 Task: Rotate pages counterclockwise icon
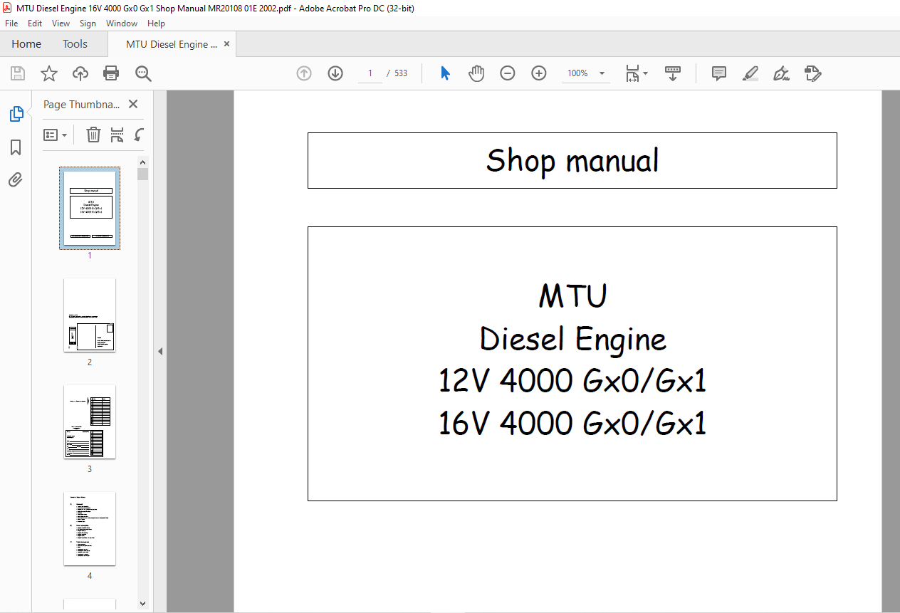140,135
